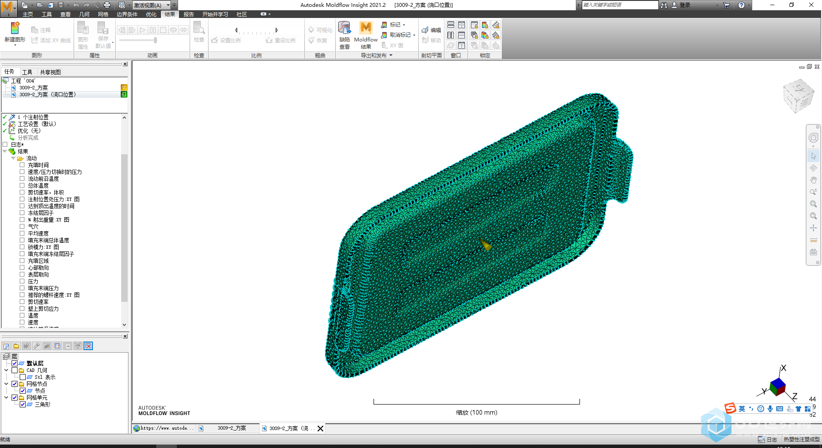Check the 压力 result checkbox

(22, 281)
